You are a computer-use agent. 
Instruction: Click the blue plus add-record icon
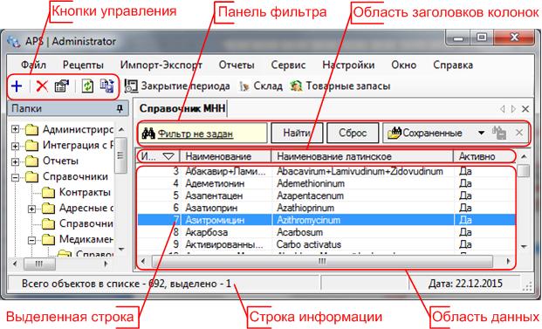(x=17, y=86)
